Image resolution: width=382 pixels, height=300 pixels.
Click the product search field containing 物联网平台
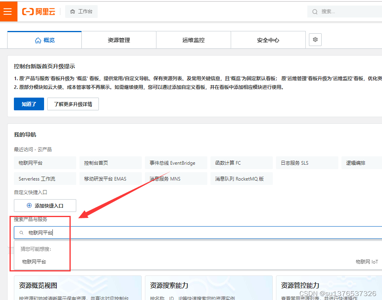(198, 233)
